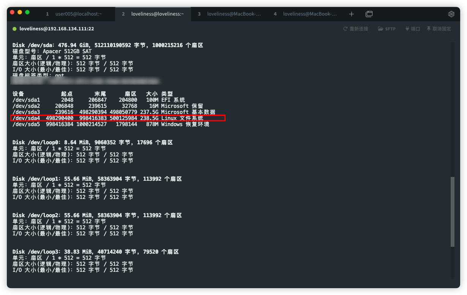
Task: Click the green connection status dot
Action: point(15,29)
